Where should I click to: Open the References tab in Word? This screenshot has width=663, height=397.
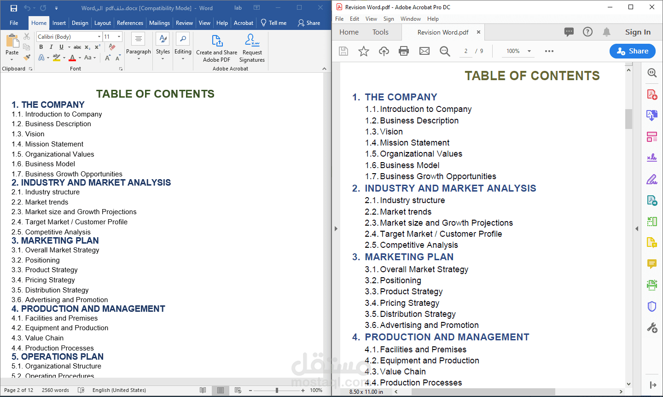130,23
